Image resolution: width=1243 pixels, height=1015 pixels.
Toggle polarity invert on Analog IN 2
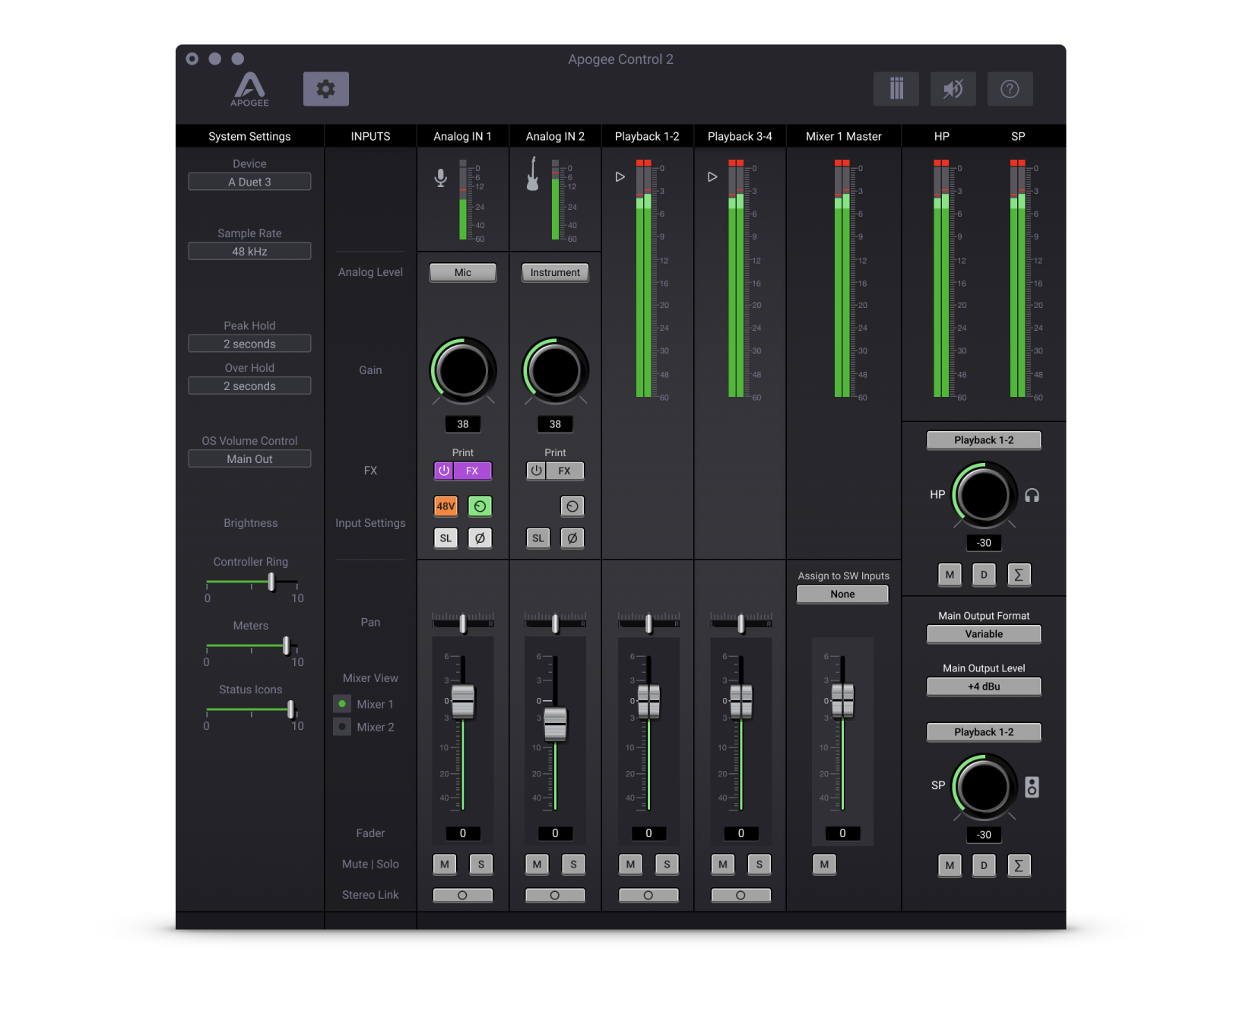(x=572, y=538)
